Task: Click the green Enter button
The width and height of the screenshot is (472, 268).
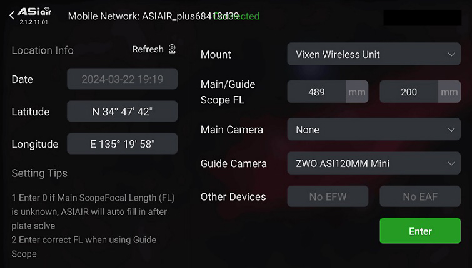Action: (x=420, y=231)
